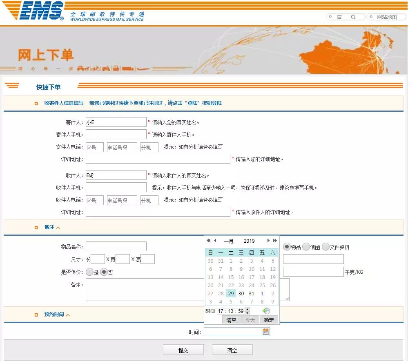Select the 信函 radio button

pos(306,247)
